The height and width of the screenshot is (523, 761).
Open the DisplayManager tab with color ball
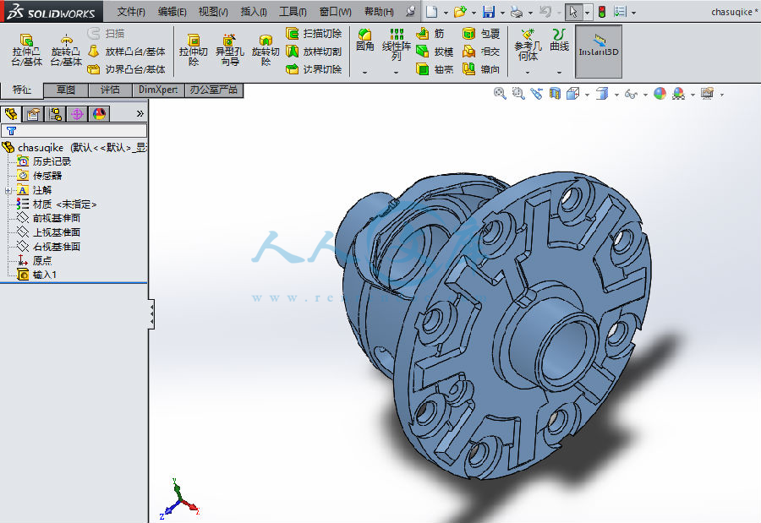(x=99, y=113)
